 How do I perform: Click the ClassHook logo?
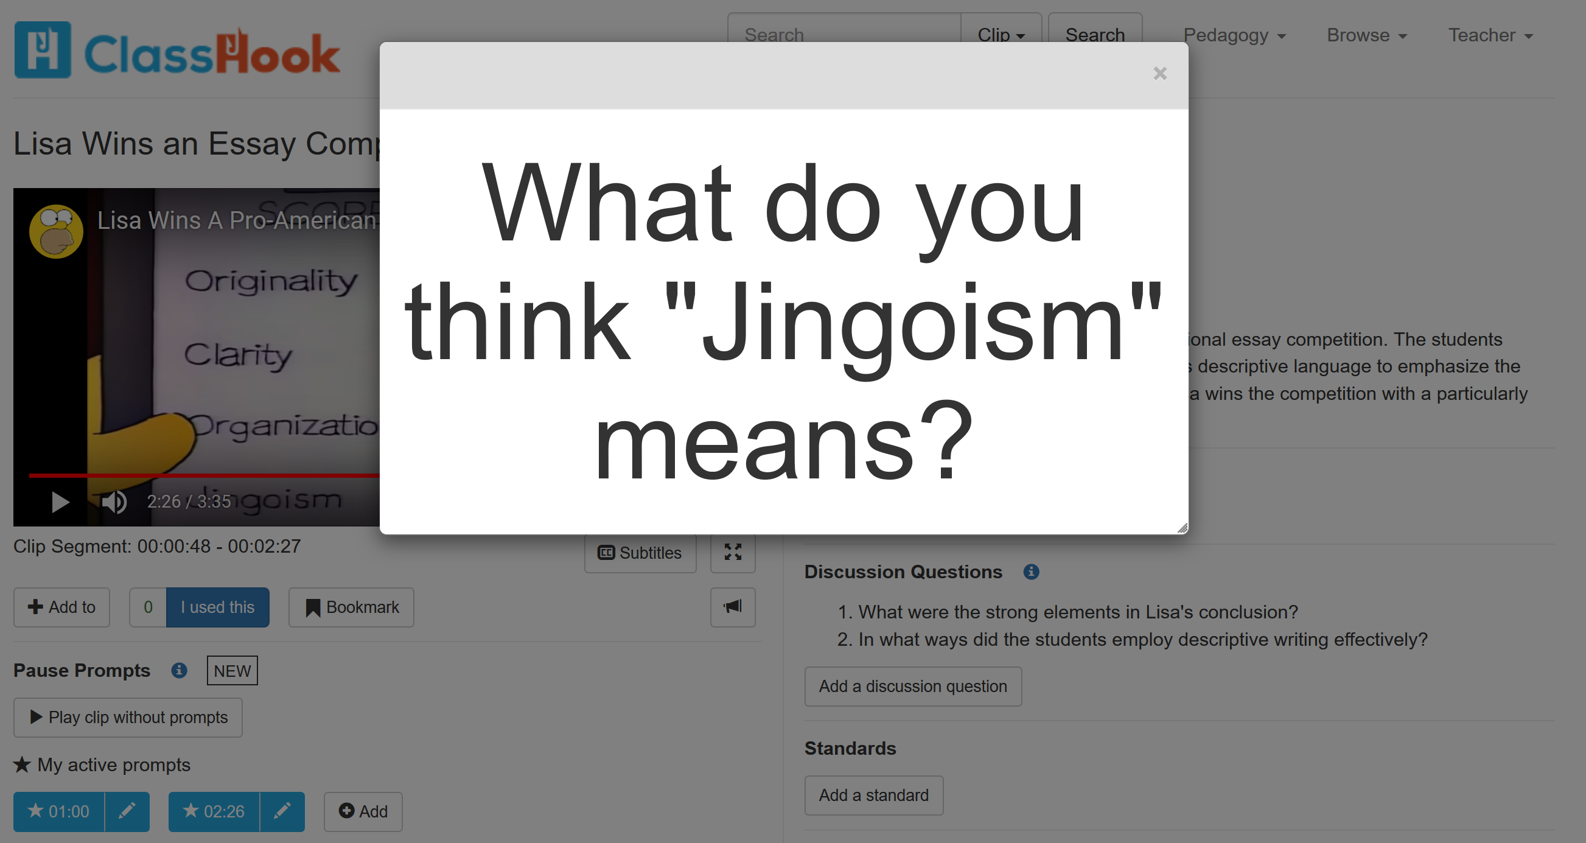[x=176, y=51]
